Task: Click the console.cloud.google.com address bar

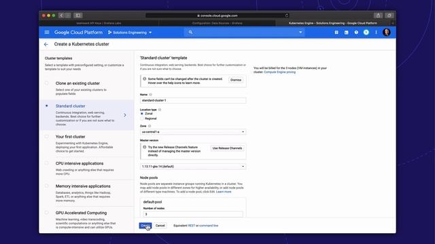Action: 217,16
